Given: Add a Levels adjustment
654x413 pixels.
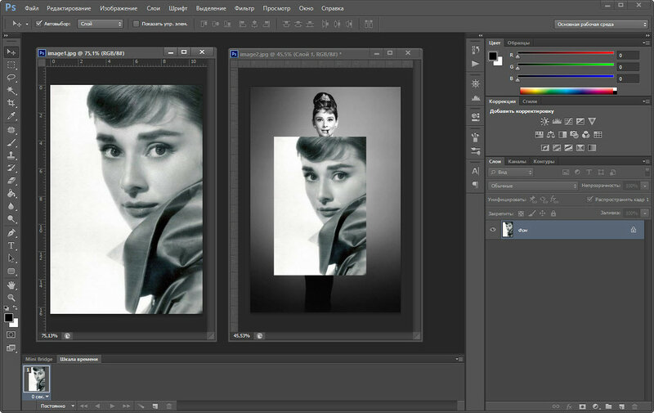Looking at the screenshot, I should [x=557, y=121].
